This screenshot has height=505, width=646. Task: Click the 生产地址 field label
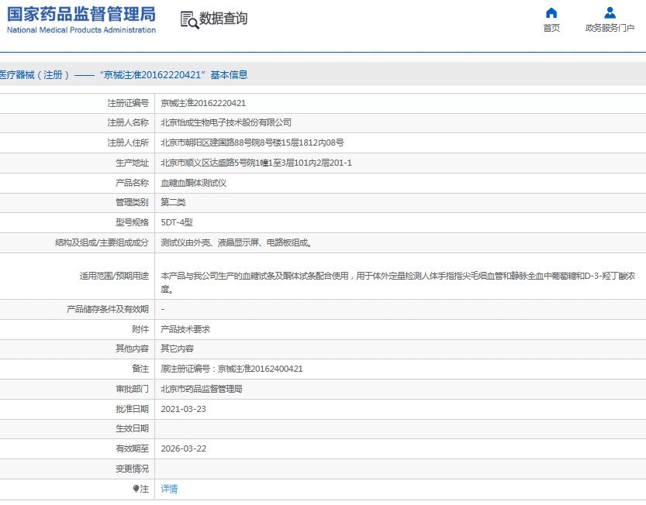pyautogui.click(x=133, y=163)
